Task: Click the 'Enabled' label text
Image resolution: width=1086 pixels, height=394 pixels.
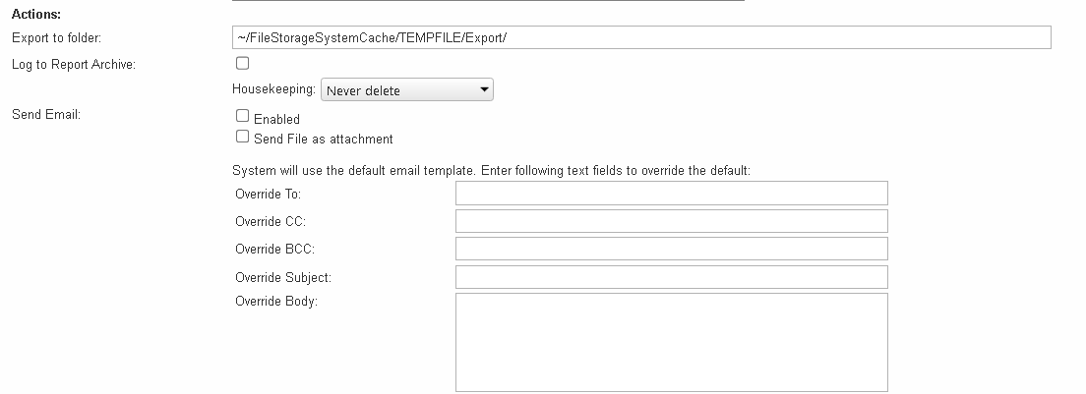Action: pyautogui.click(x=276, y=120)
